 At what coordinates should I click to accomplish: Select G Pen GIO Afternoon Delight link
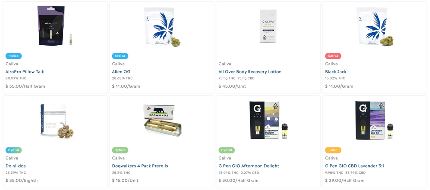(x=249, y=166)
